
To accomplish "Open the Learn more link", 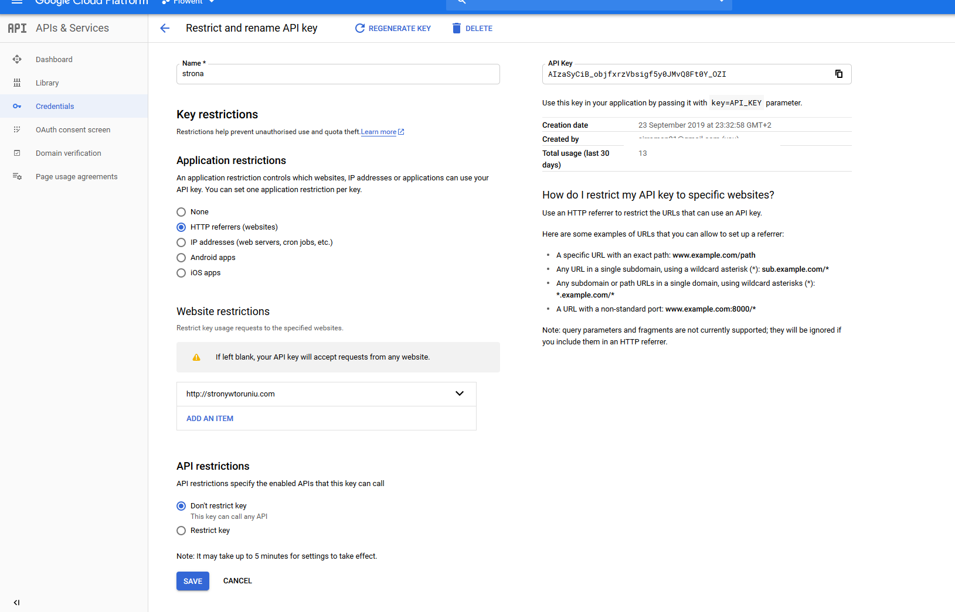I will coord(382,132).
